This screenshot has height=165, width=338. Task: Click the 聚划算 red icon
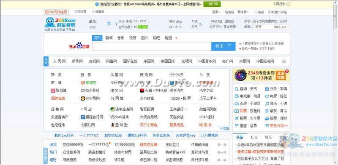53,90
